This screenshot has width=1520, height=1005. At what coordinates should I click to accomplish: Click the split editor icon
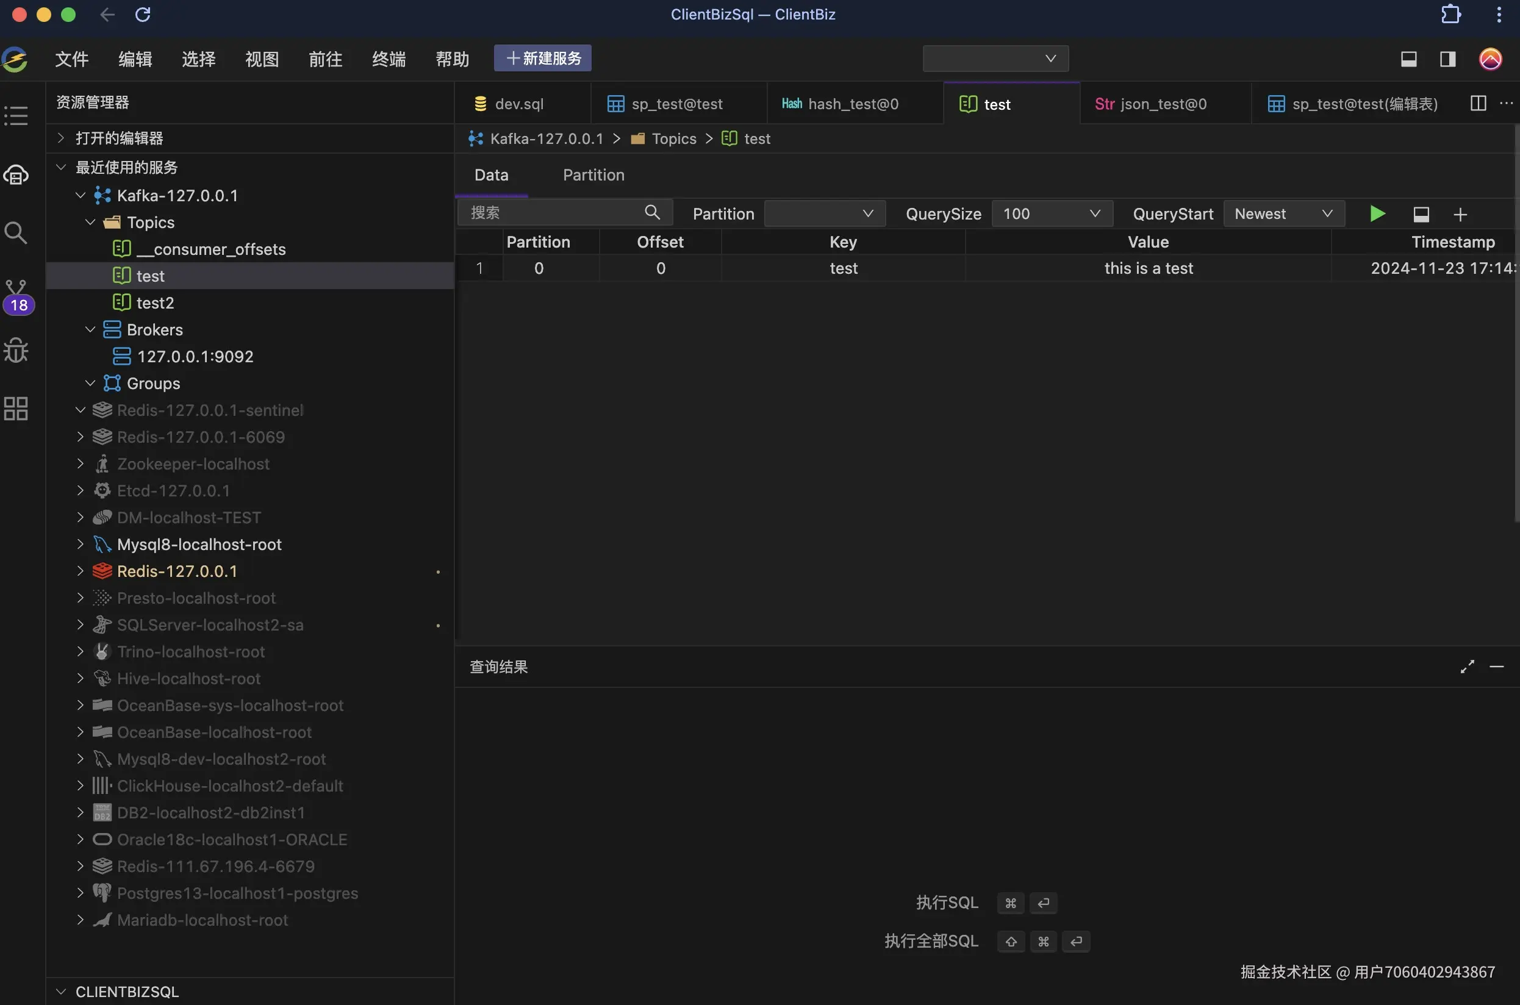1478,103
